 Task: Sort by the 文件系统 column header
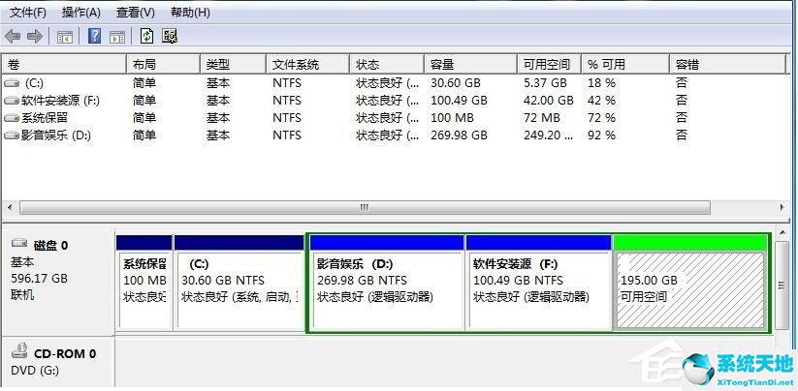click(308, 65)
